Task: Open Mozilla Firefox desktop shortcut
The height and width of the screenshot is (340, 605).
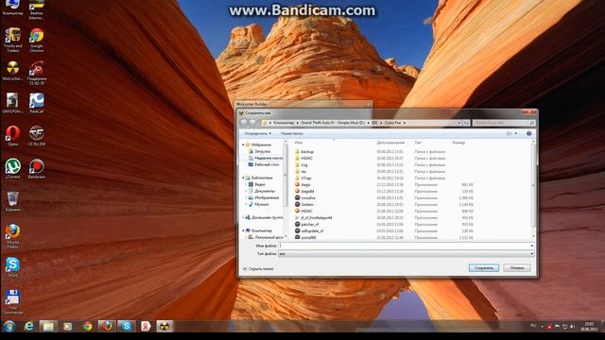Action: [x=12, y=236]
